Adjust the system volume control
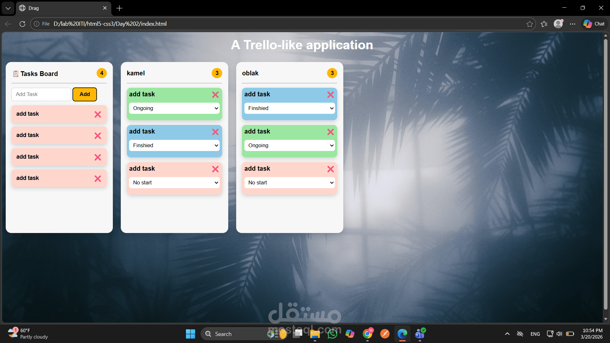The height and width of the screenshot is (343, 610). (559, 334)
